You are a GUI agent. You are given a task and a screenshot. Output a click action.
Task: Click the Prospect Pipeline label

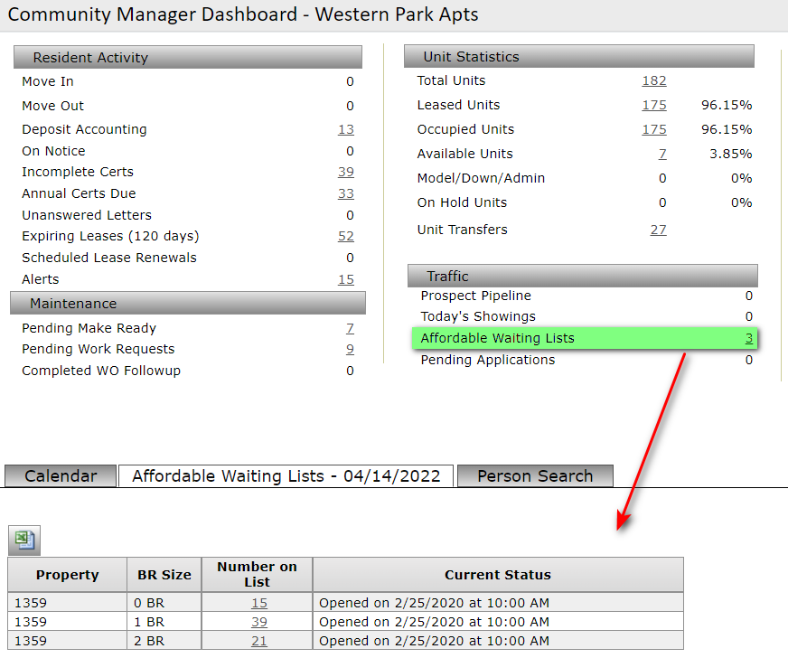(475, 296)
